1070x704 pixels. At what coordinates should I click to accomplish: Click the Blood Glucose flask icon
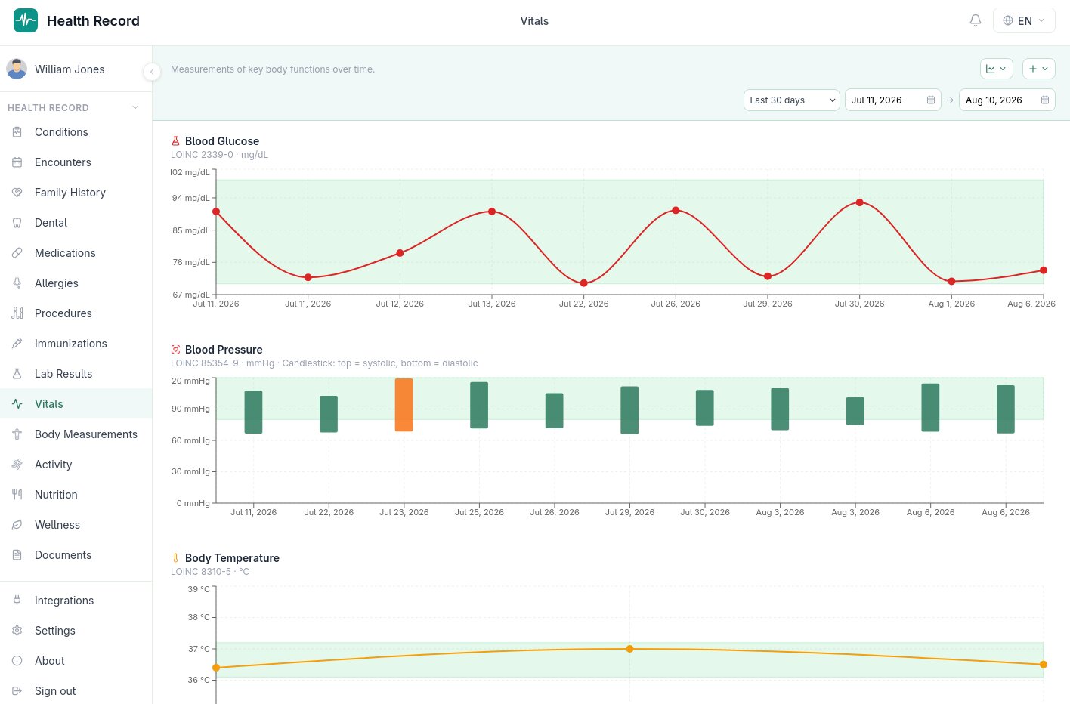(175, 141)
